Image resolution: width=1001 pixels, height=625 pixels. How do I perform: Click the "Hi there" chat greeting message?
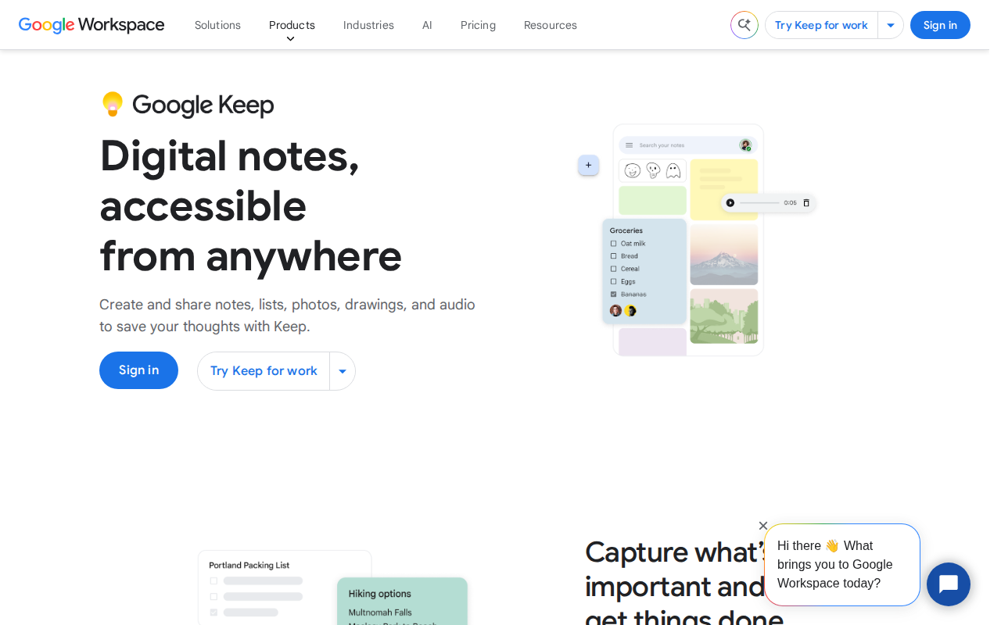[x=842, y=565]
